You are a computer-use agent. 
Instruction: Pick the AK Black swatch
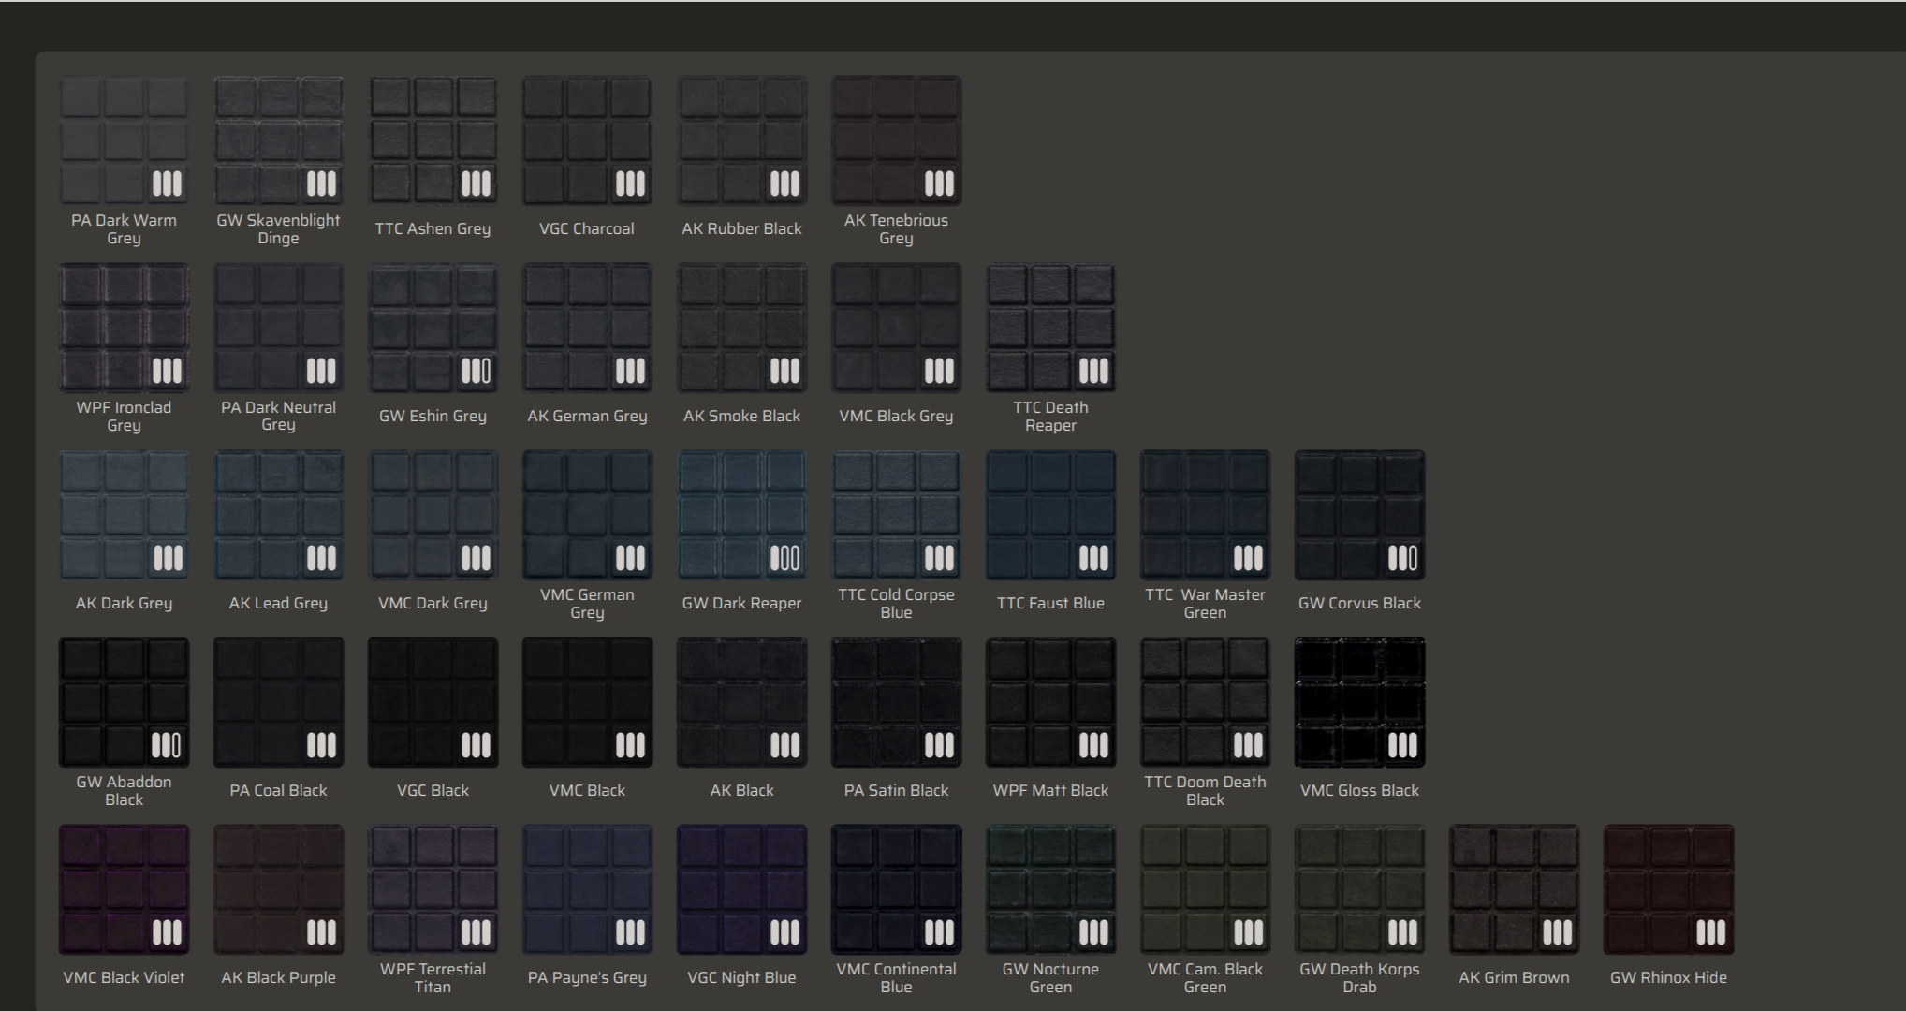[x=741, y=702]
